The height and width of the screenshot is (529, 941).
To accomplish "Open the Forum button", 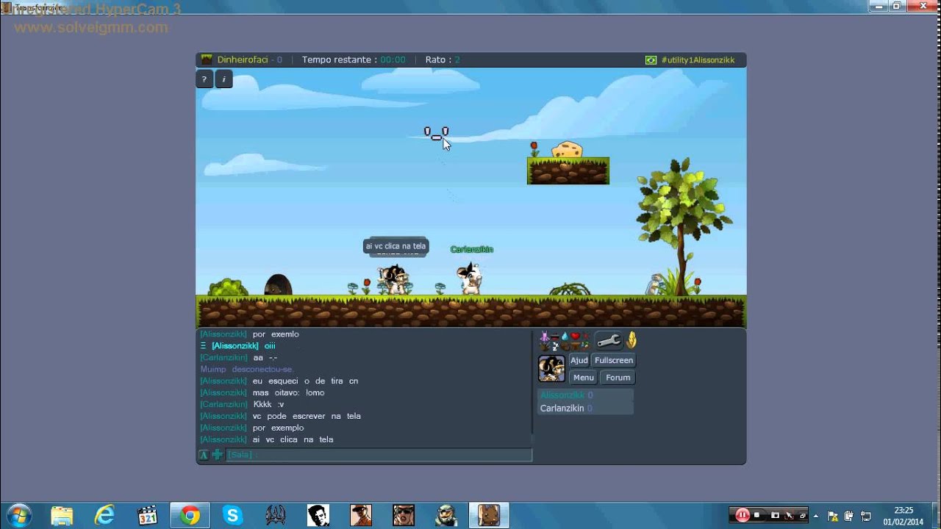I will click(618, 378).
